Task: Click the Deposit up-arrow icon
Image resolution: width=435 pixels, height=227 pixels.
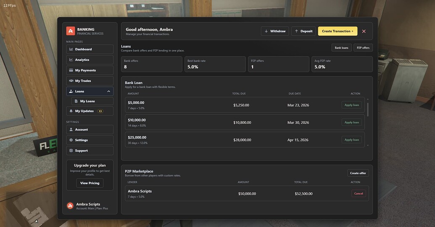Action: coord(296,31)
